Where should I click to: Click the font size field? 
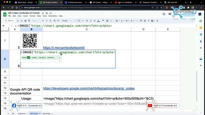pos(79,21)
